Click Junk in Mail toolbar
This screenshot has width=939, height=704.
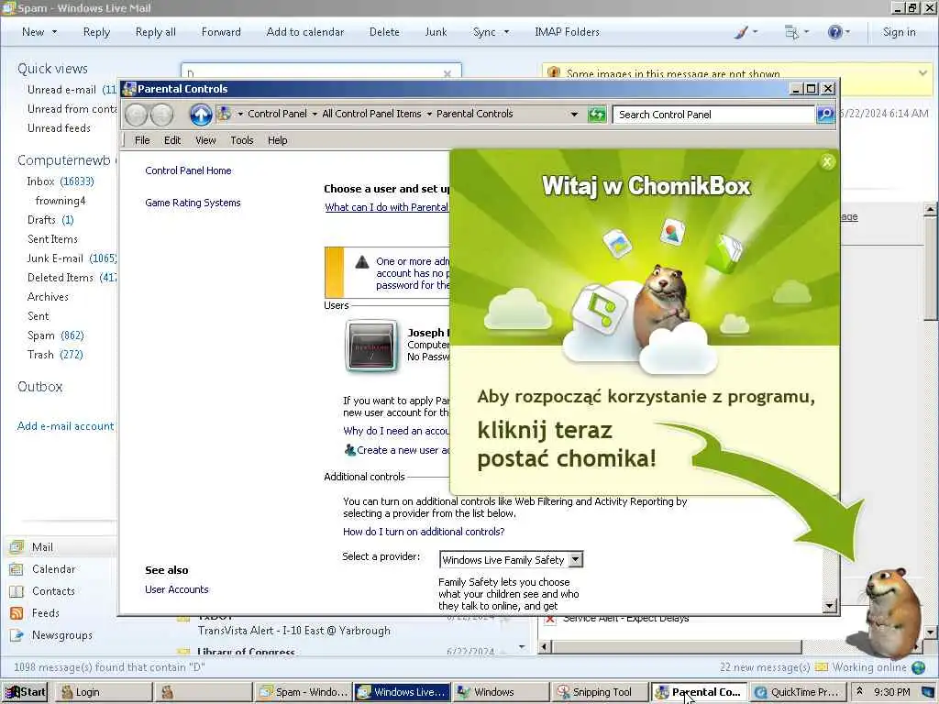436,32
